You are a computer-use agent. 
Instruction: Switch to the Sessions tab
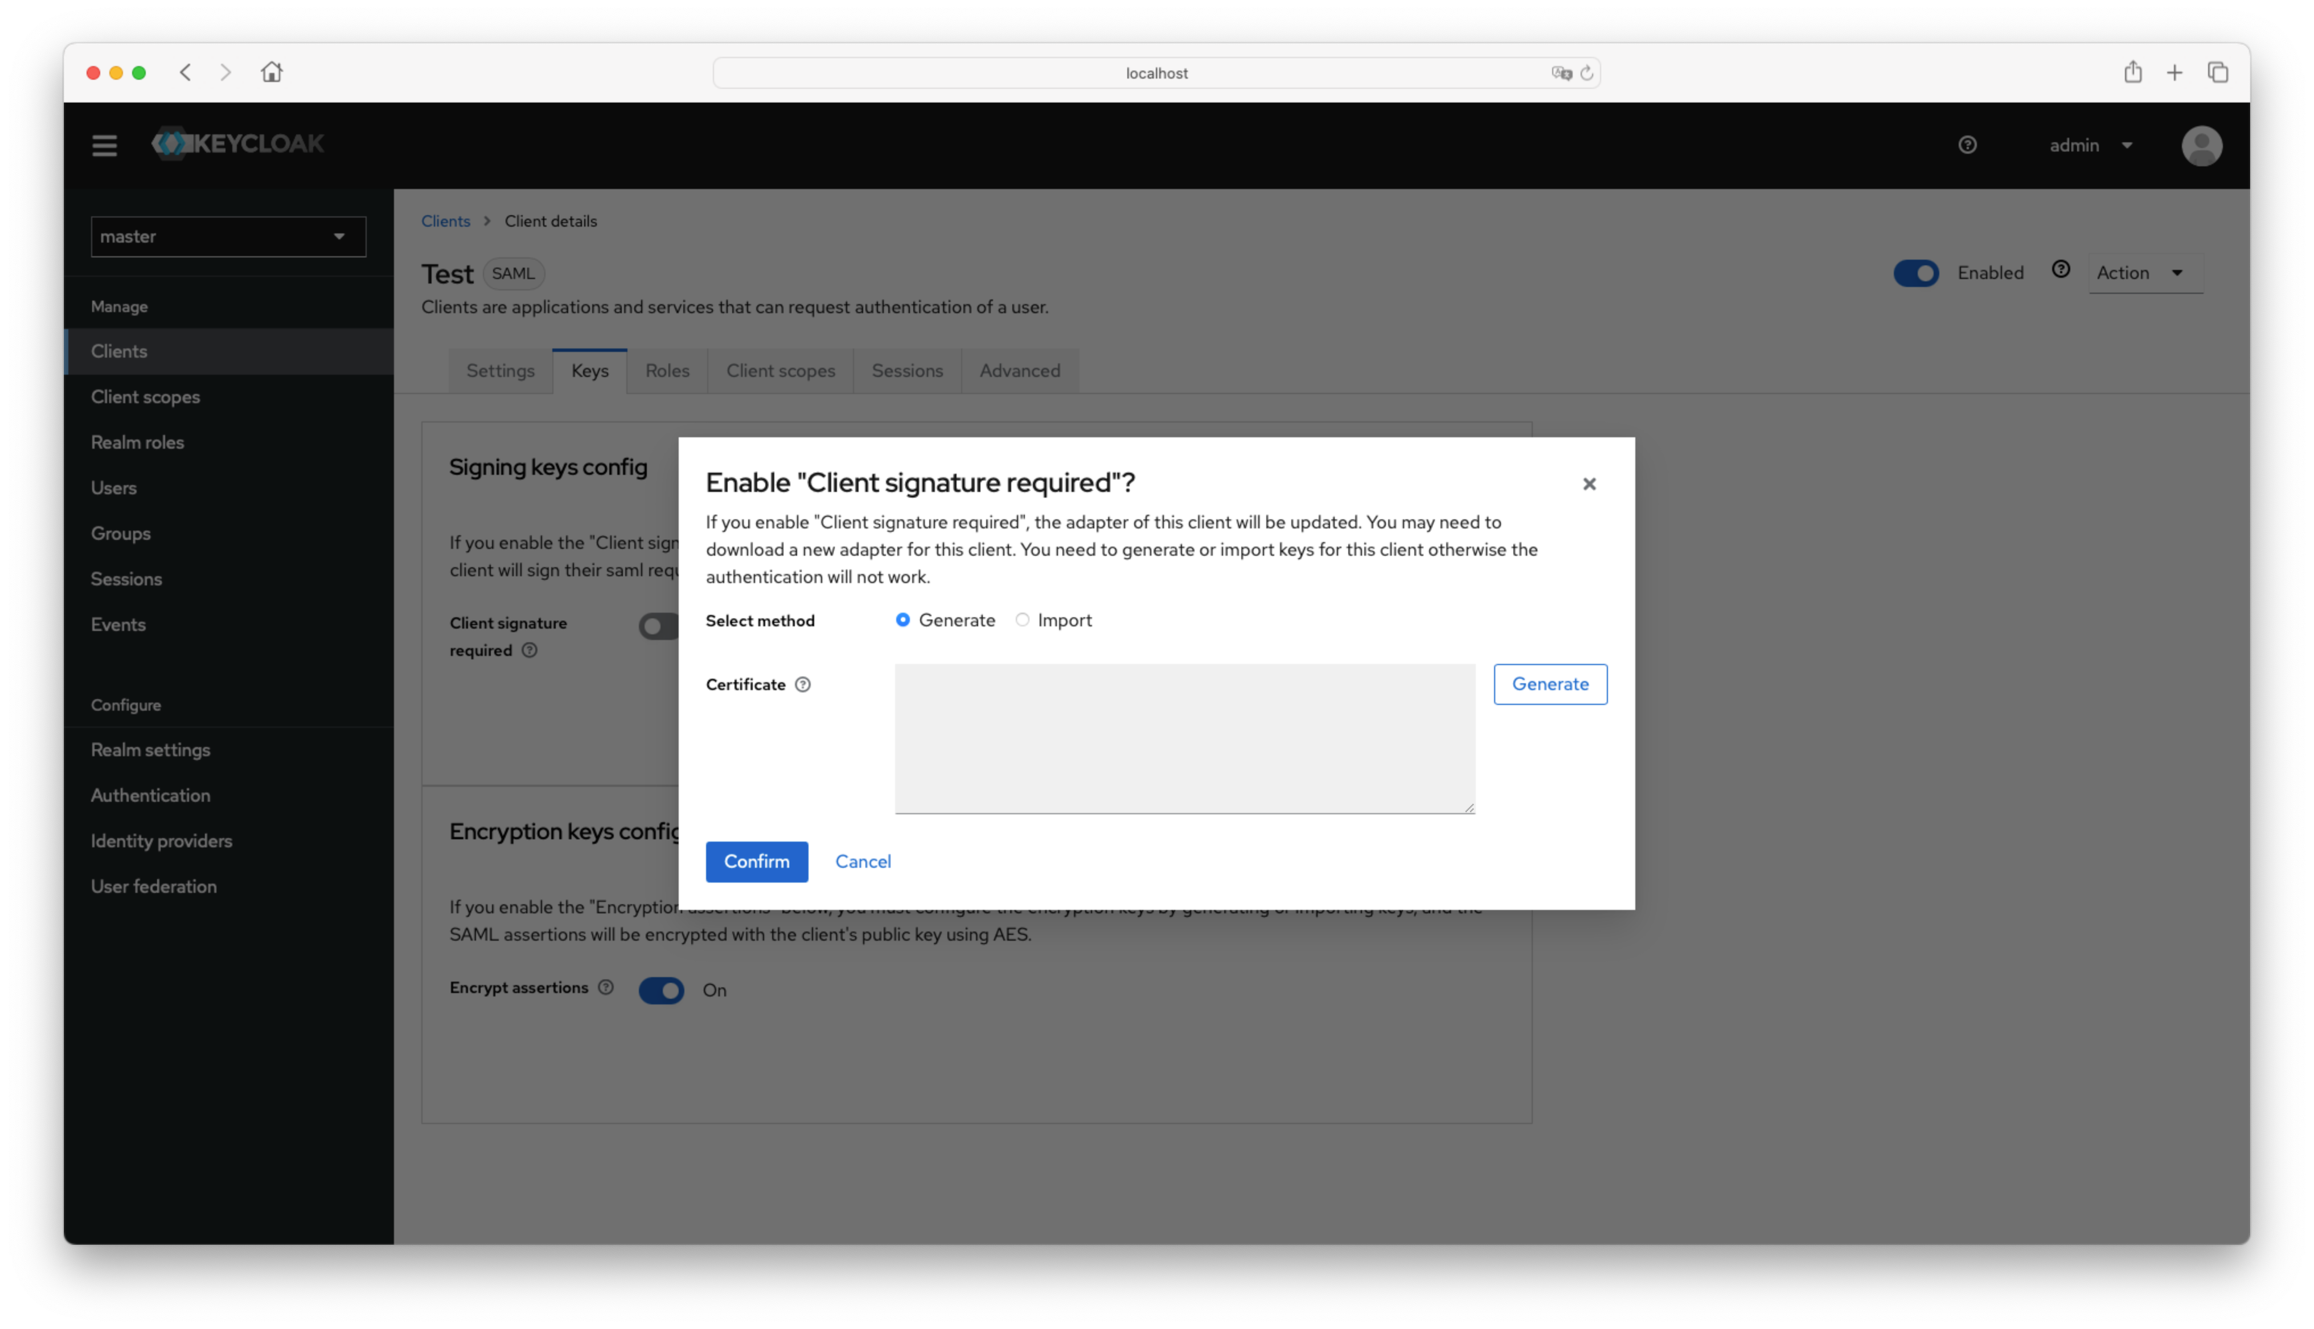[907, 371]
